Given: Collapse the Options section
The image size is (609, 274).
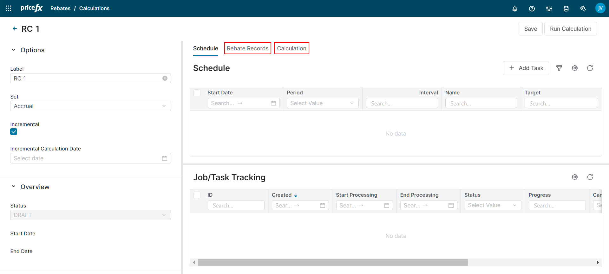Looking at the screenshot, I should click(14, 50).
